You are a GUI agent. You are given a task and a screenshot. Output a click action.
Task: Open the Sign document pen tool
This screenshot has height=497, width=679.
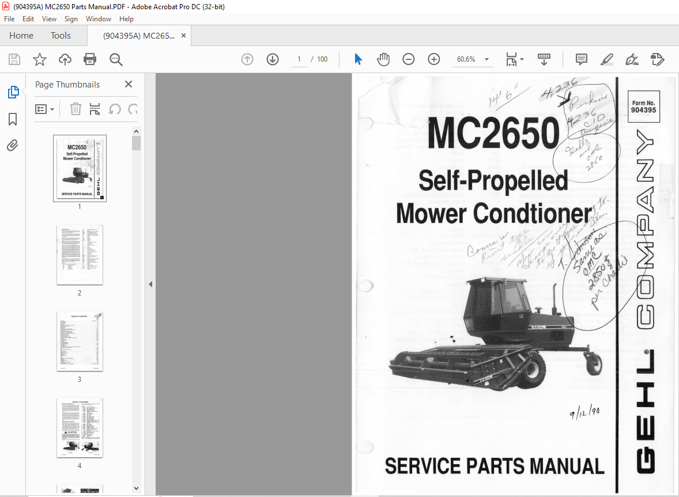pos(632,59)
